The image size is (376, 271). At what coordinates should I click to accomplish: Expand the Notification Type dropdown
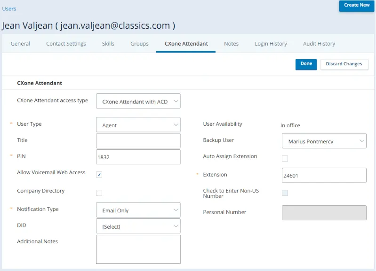pos(138,210)
